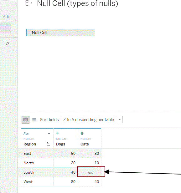181x193 pixels.
Task: Change the Cats number data type icon
Action: pos(82,133)
